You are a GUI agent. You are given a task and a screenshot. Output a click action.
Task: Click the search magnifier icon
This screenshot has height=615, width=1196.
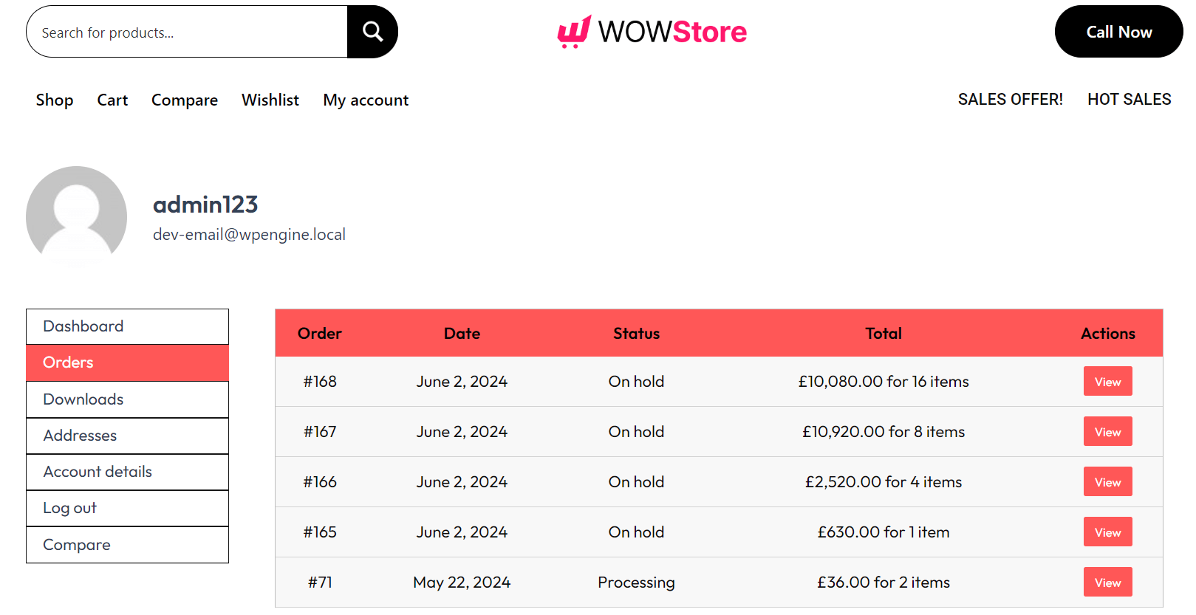[x=372, y=31]
